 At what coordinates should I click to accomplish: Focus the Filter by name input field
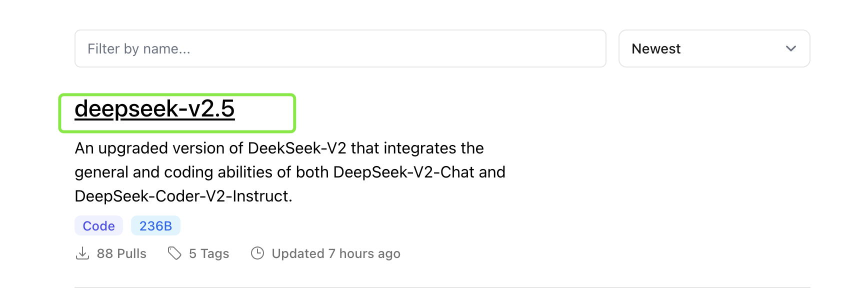[x=340, y=48]
